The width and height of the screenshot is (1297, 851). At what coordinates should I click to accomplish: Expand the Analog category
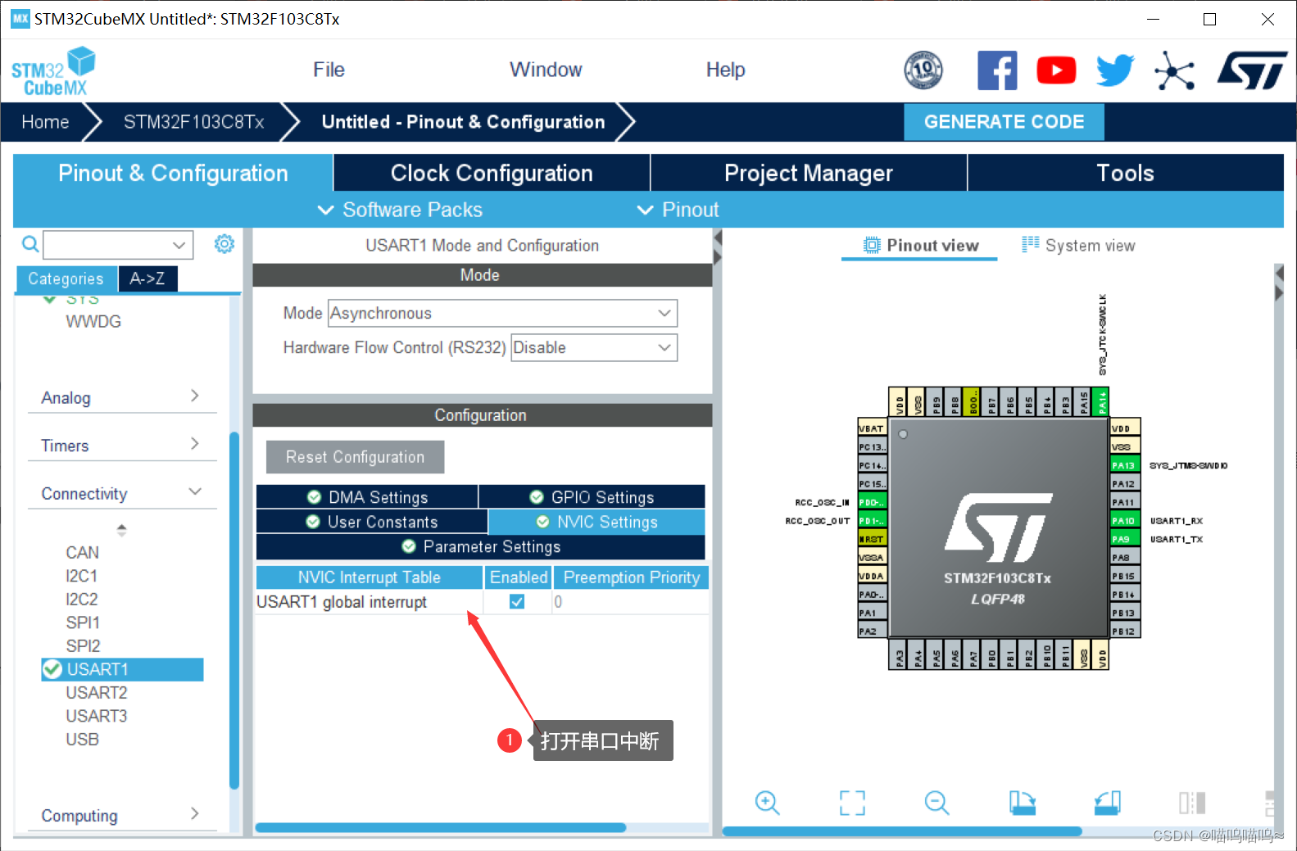[121, 398]
